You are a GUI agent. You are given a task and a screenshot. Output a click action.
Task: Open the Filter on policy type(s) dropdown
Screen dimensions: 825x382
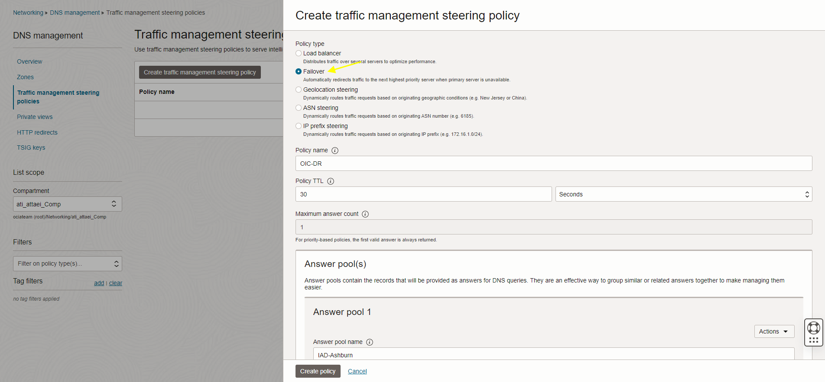tap(67, 263)
